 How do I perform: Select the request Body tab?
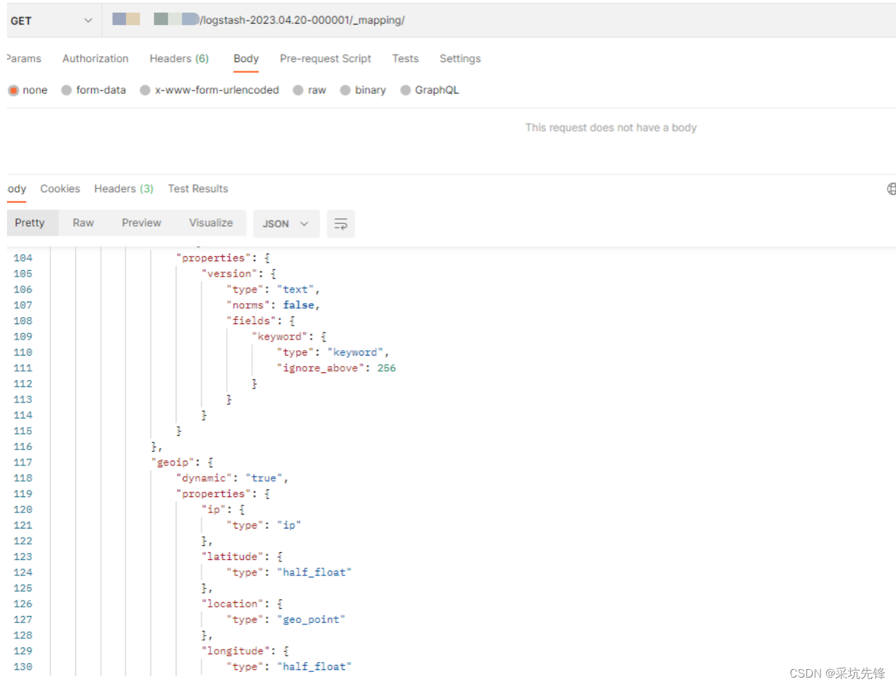[x=246, y=59]
